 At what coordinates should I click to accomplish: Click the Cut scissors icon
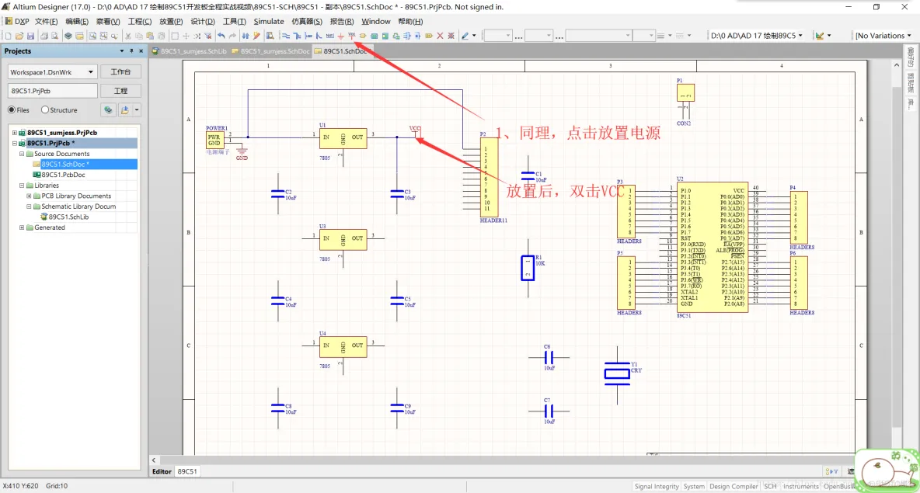click(128, 36)
